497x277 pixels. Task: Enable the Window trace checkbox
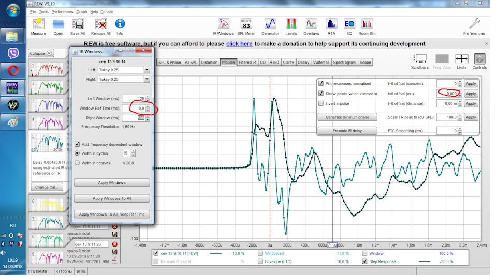[364, 253]
